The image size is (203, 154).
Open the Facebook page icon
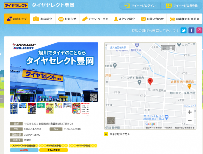(x=191, y=30)
